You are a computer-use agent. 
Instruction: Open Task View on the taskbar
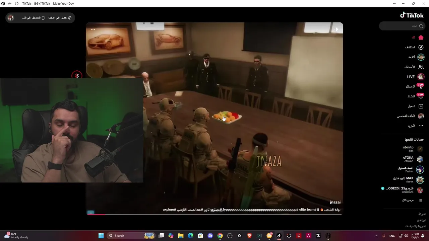(x=161, y=236)
